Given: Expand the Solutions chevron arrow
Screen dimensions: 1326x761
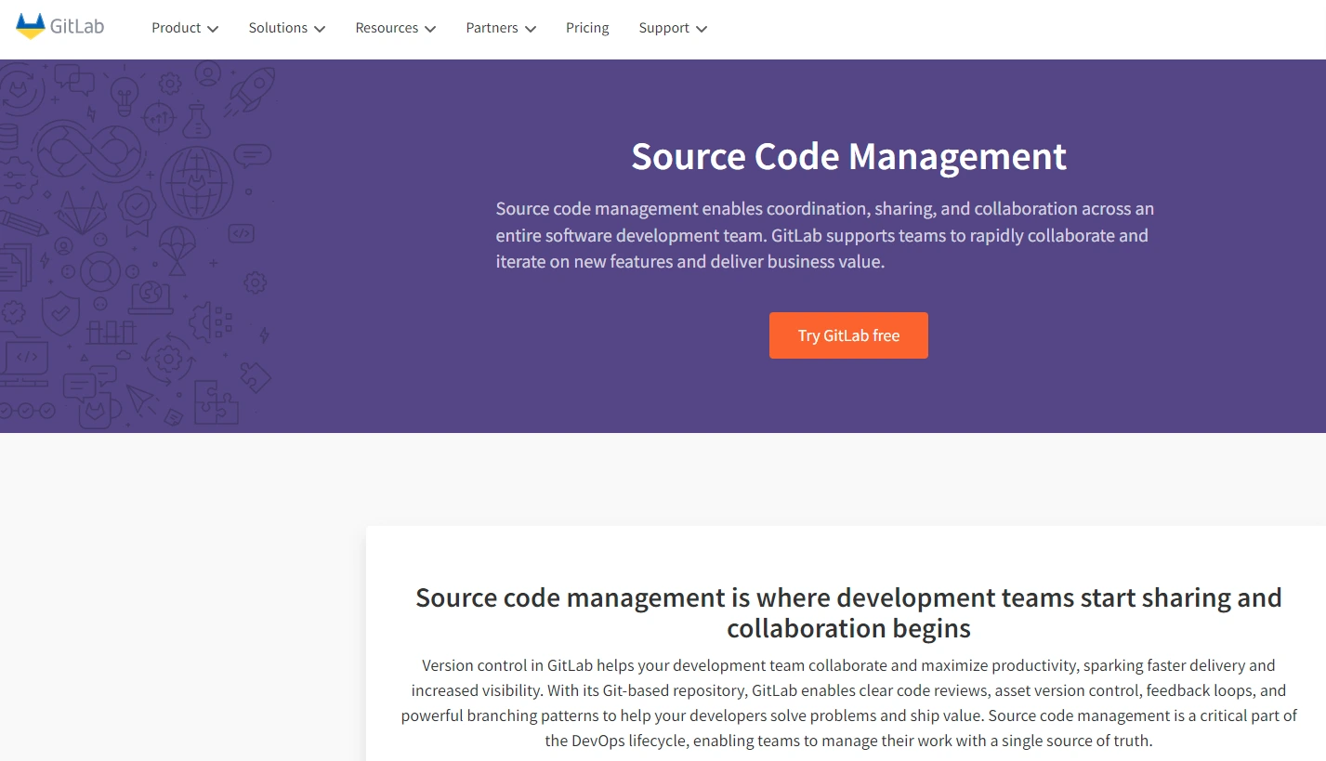Looking at the screenshot, I should [320, 29].
